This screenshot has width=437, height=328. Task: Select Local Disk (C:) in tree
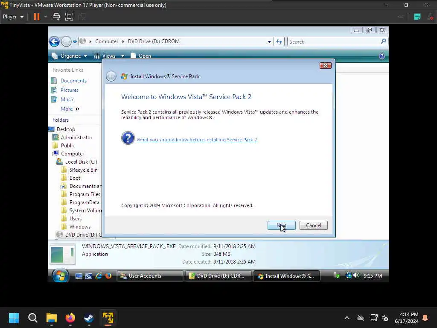click(81, 162)
